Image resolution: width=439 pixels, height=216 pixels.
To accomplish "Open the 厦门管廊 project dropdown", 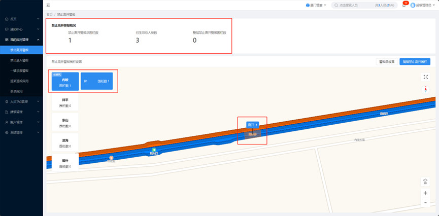I will pyautogui.click(x=316, y=5).
